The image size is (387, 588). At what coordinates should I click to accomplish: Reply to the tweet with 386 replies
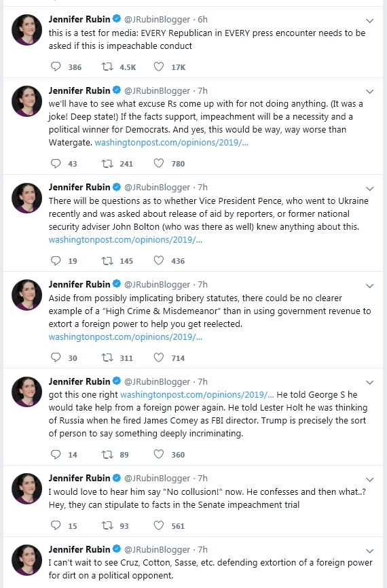point(56,67)
